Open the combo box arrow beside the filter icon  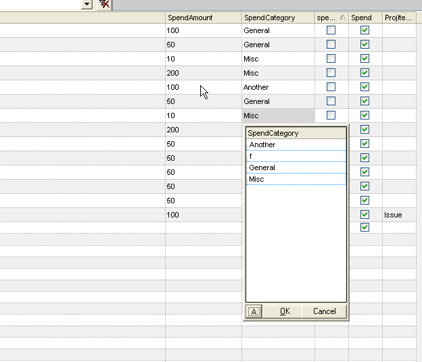pos(87,4)
